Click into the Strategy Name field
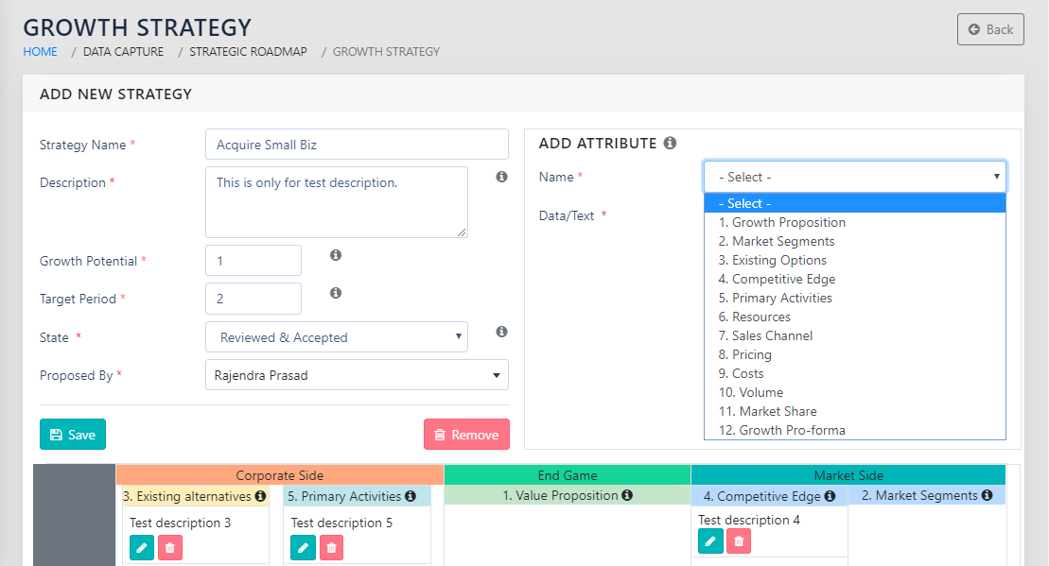 point(357,145)
